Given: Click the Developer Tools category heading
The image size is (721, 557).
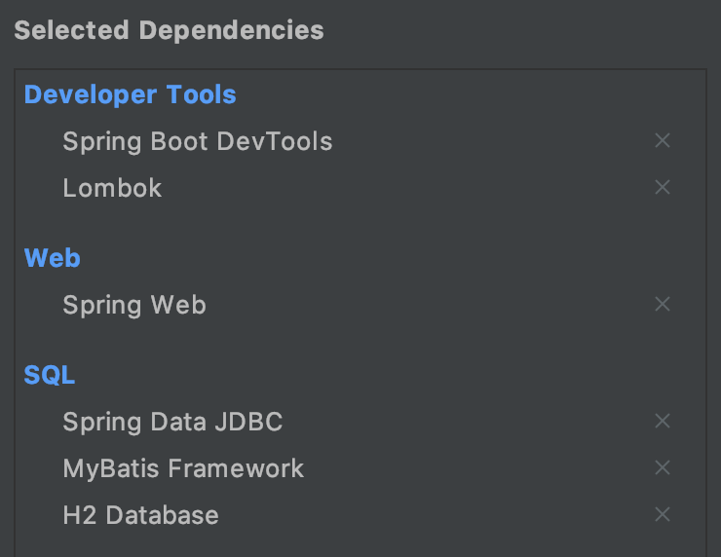Looking at the screenshot, I should (131, 94).
